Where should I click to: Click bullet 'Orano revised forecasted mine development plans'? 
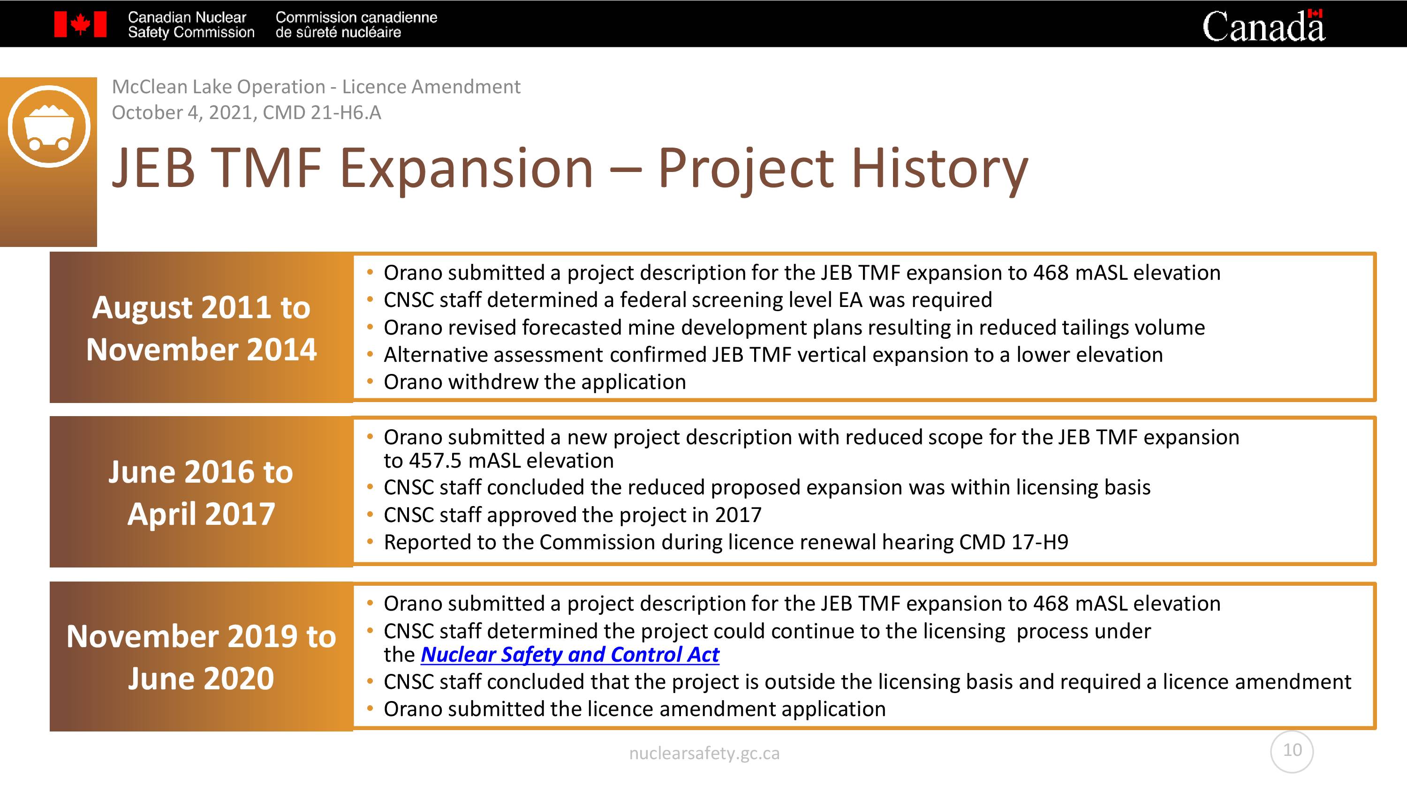794,328
